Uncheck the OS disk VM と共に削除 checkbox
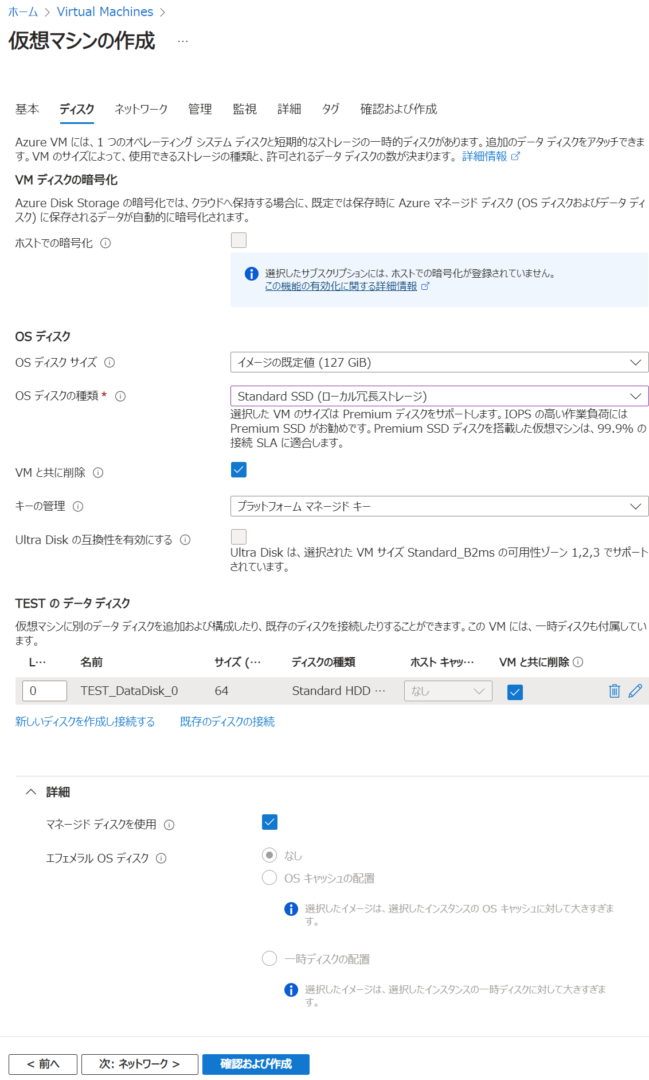Image resolution: width=649 pixels, height=1080 pixels. 239,470
